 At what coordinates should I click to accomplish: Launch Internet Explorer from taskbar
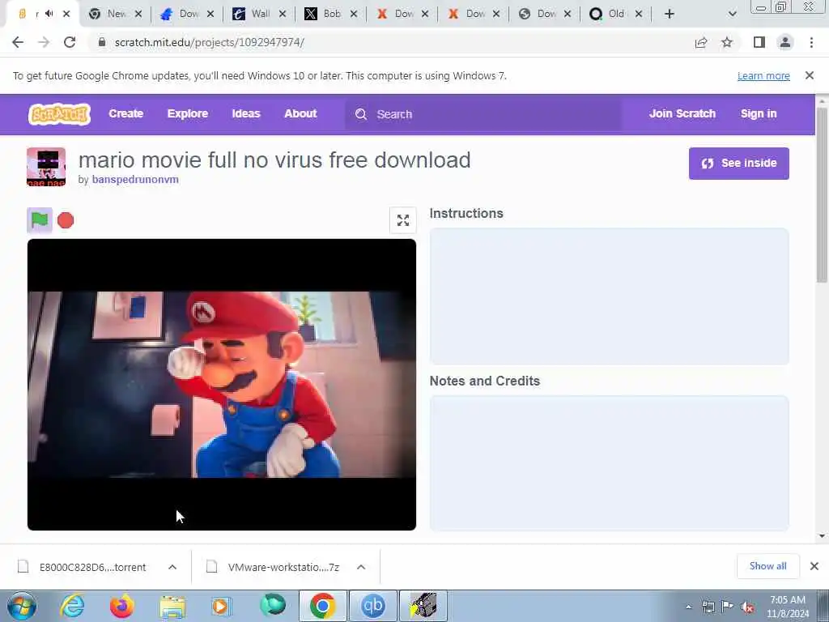coord(72,606)
